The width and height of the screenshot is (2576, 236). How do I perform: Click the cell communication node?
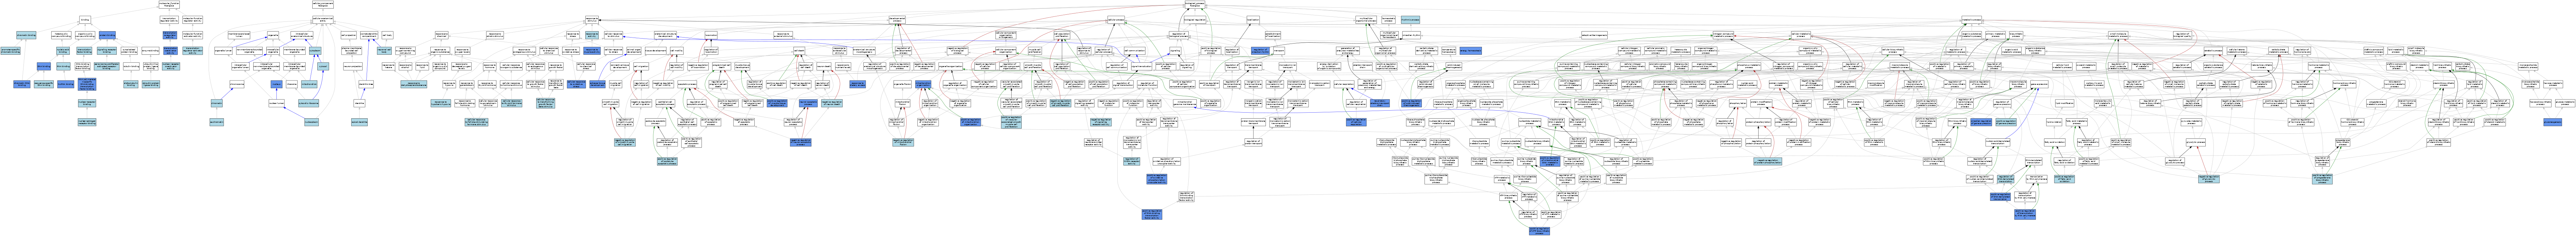1135,51
